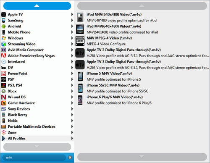Viewport: 210px width, 163px height.
Task: Click the PSP category icon
Action: pyautogui.click(x=4, y=79)
